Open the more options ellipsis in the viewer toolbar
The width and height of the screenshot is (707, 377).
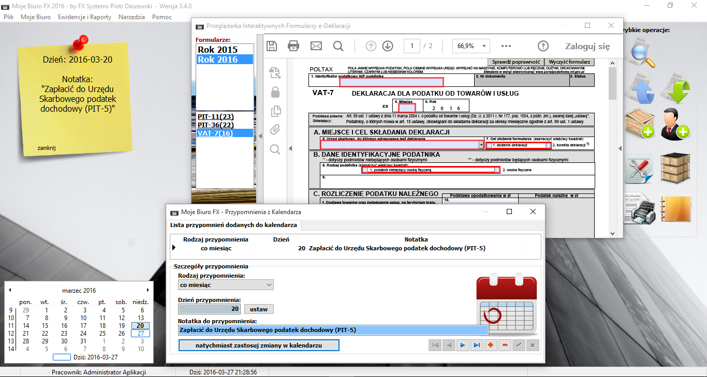(506, 46)
